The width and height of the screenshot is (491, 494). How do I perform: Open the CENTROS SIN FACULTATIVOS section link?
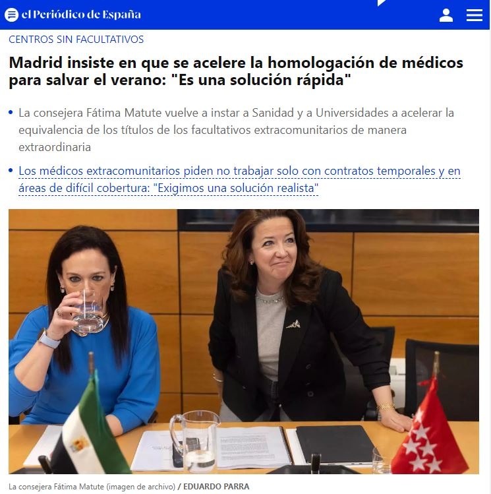point(76,40)
